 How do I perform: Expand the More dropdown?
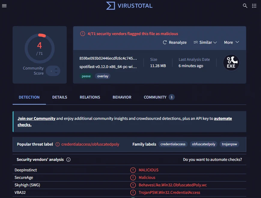232,42
